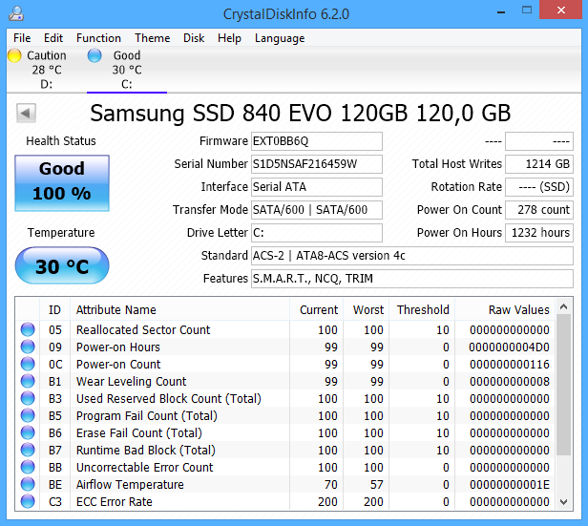Click status circle of Power-on Count row

point(28,364)
